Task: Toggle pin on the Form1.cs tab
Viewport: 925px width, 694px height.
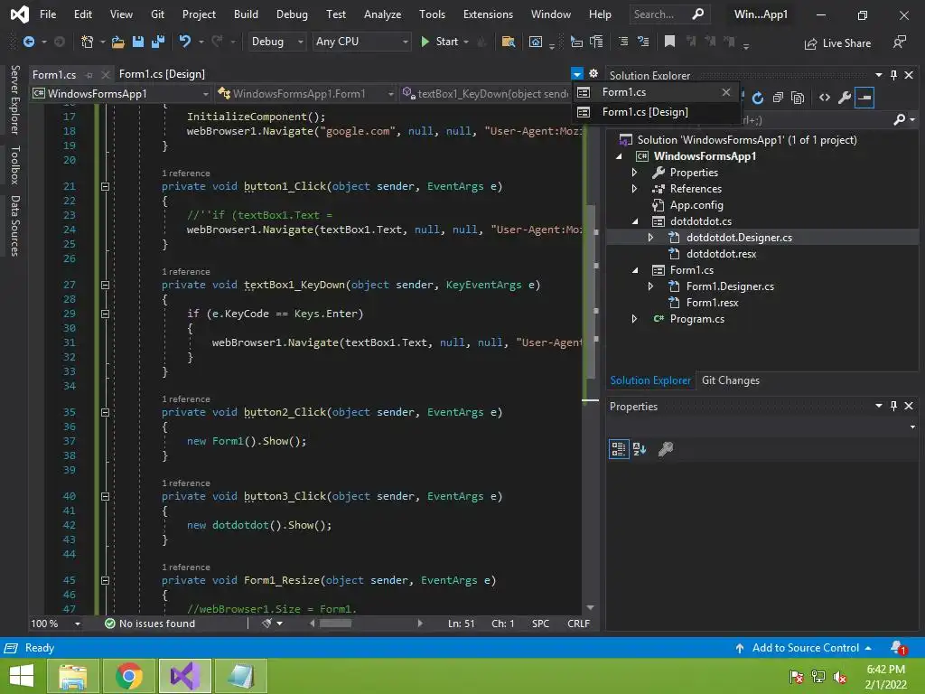Action: [x=89, y=75]
